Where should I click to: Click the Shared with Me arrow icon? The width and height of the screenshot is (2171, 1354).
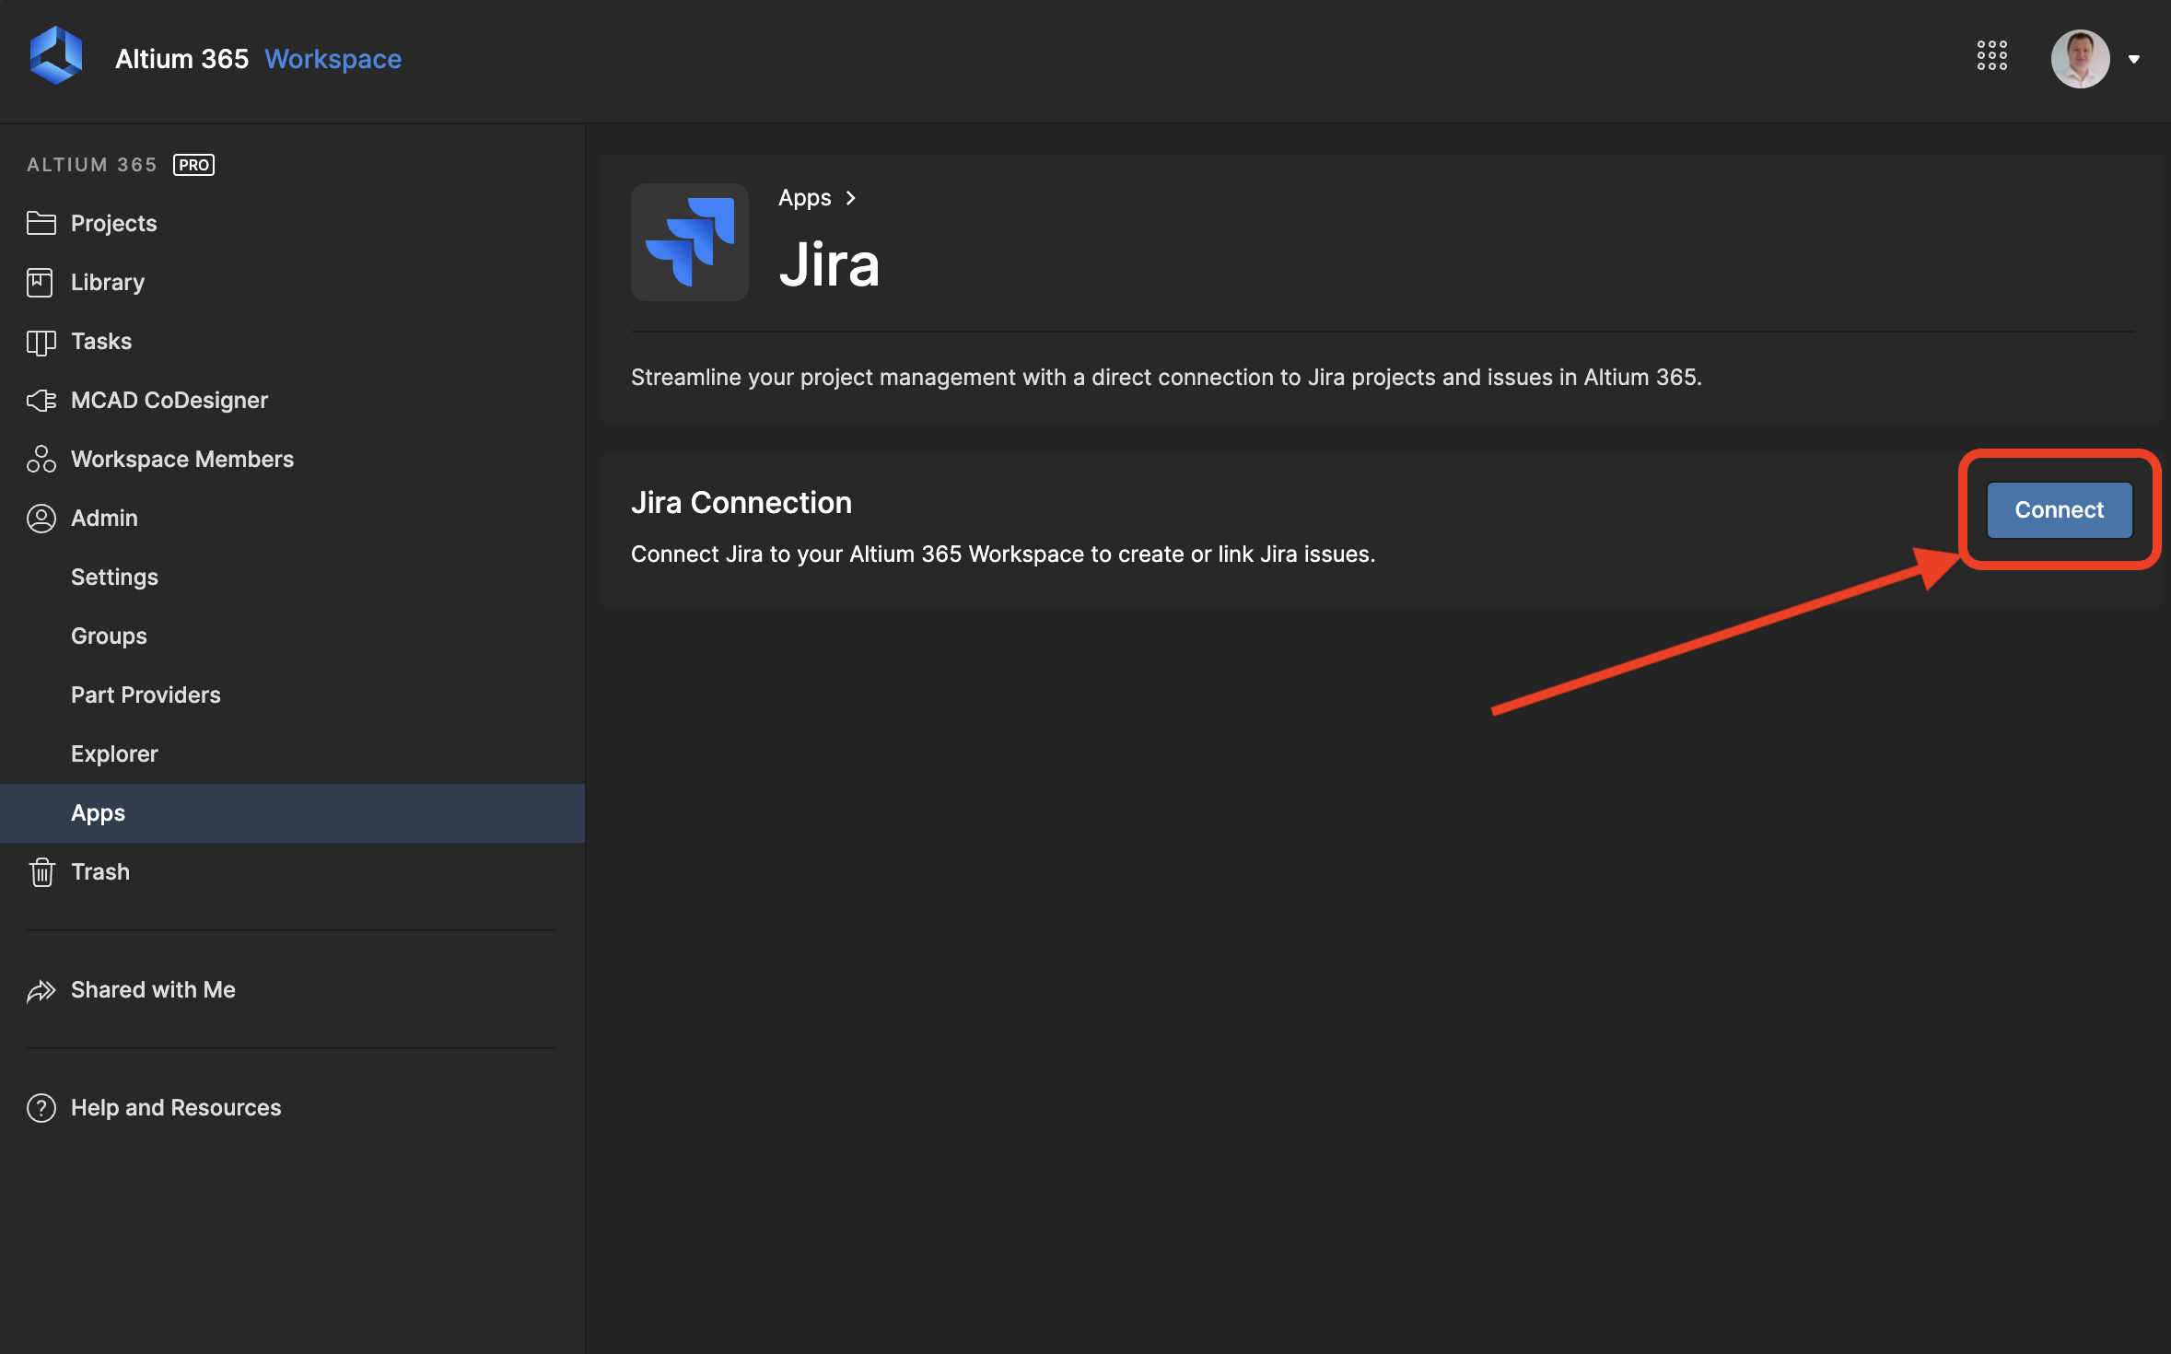coord(41,990)
